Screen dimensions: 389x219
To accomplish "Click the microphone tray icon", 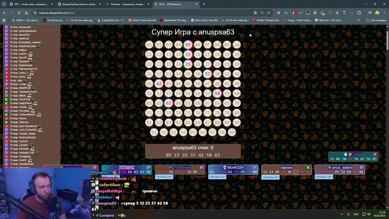I will 348,214.
